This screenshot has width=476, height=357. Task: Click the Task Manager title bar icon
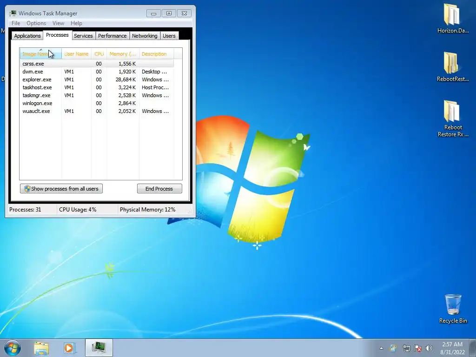13,13
